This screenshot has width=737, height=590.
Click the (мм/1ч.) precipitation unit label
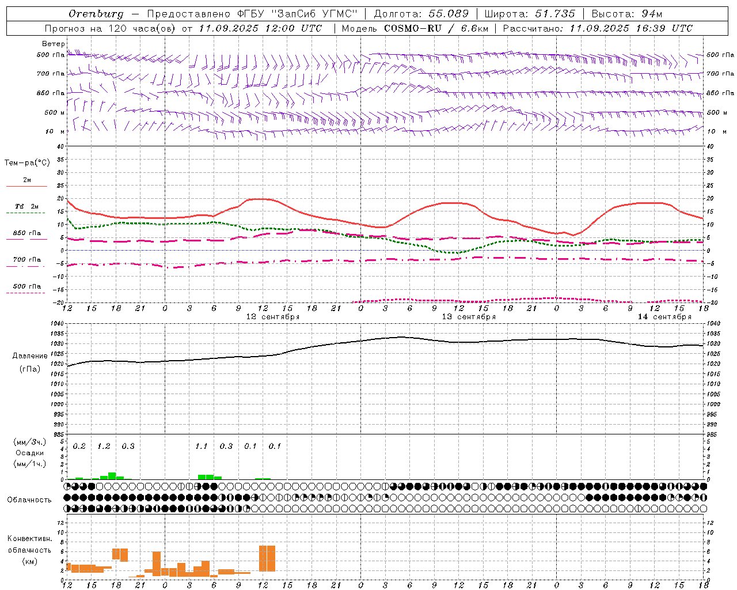(x=30, y=464)
